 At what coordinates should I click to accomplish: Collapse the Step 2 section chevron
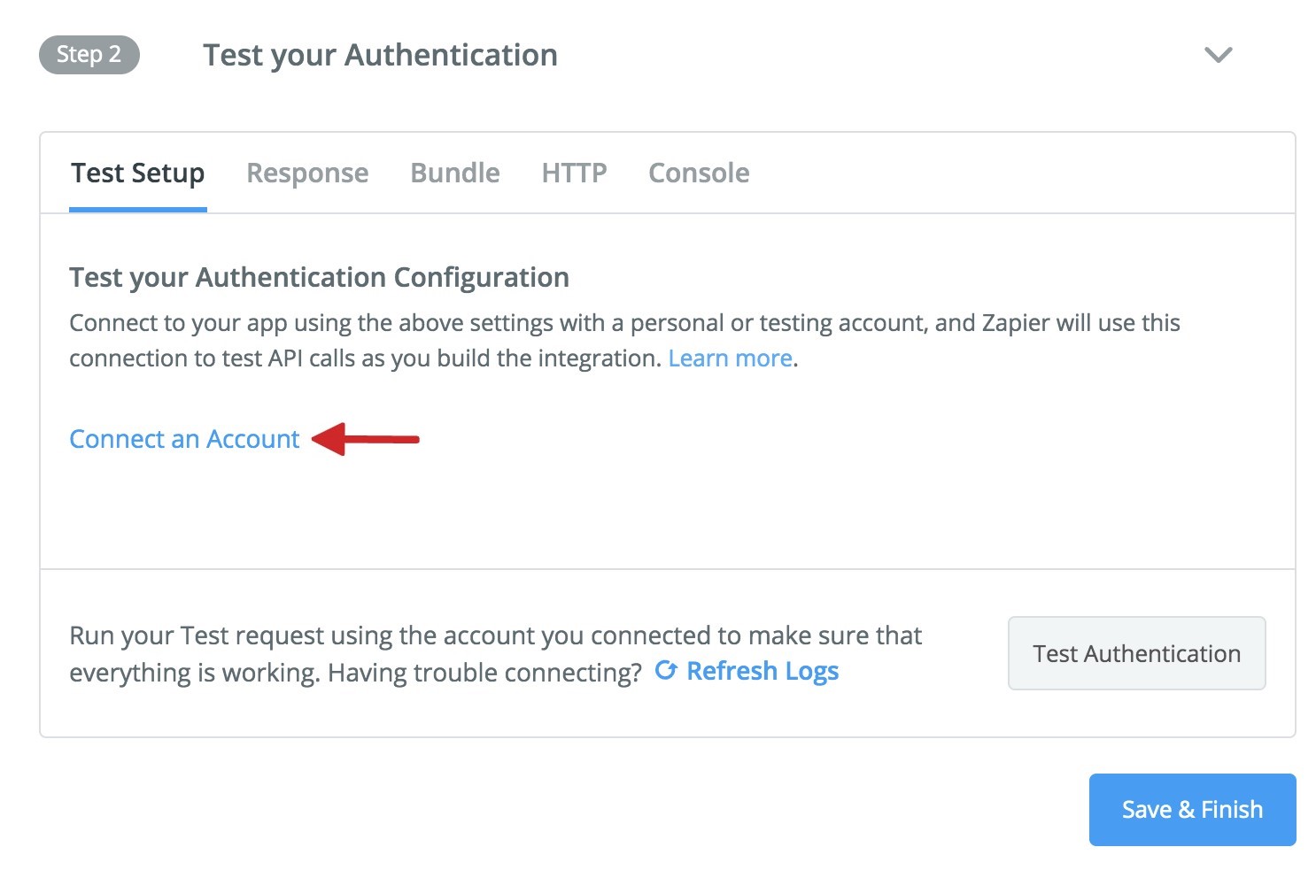[1219, 55]
